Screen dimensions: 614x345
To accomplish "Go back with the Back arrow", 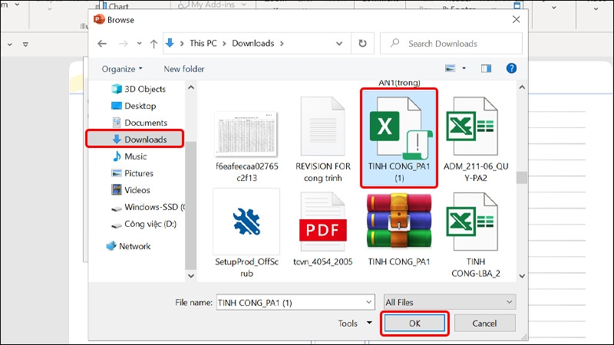I will click(102, 44).
